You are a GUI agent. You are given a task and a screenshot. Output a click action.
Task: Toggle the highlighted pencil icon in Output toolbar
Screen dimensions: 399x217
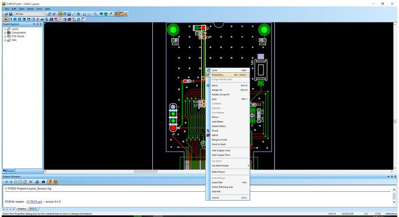[x=49, y=182]
